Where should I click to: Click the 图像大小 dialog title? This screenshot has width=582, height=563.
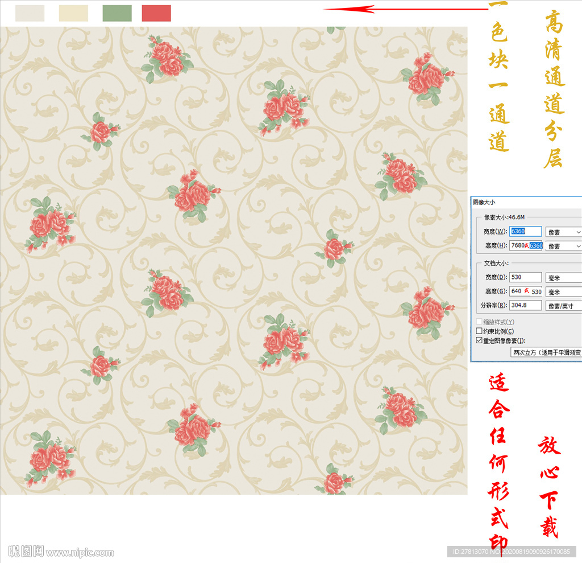tap(484, 202)
